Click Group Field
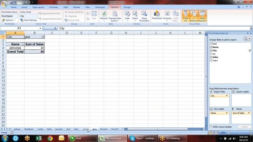The image size is (253, 142). [72, 20]
